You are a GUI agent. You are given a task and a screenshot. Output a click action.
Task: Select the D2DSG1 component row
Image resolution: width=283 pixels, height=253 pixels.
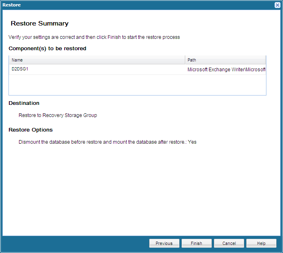pyautogui.click(x=137, y=69)
